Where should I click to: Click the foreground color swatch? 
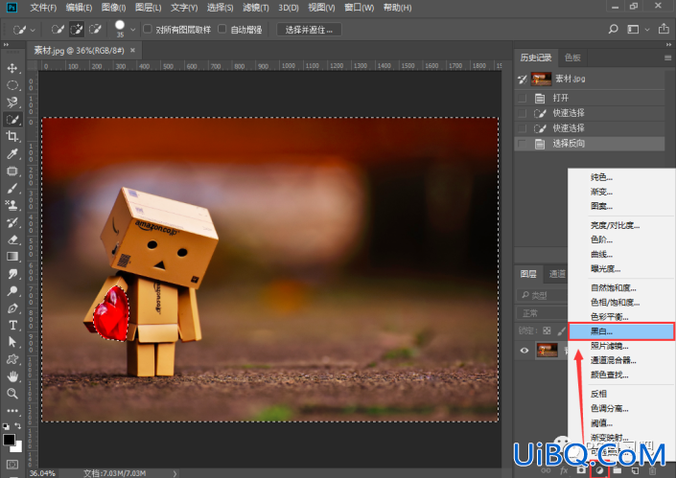[9, 440]
